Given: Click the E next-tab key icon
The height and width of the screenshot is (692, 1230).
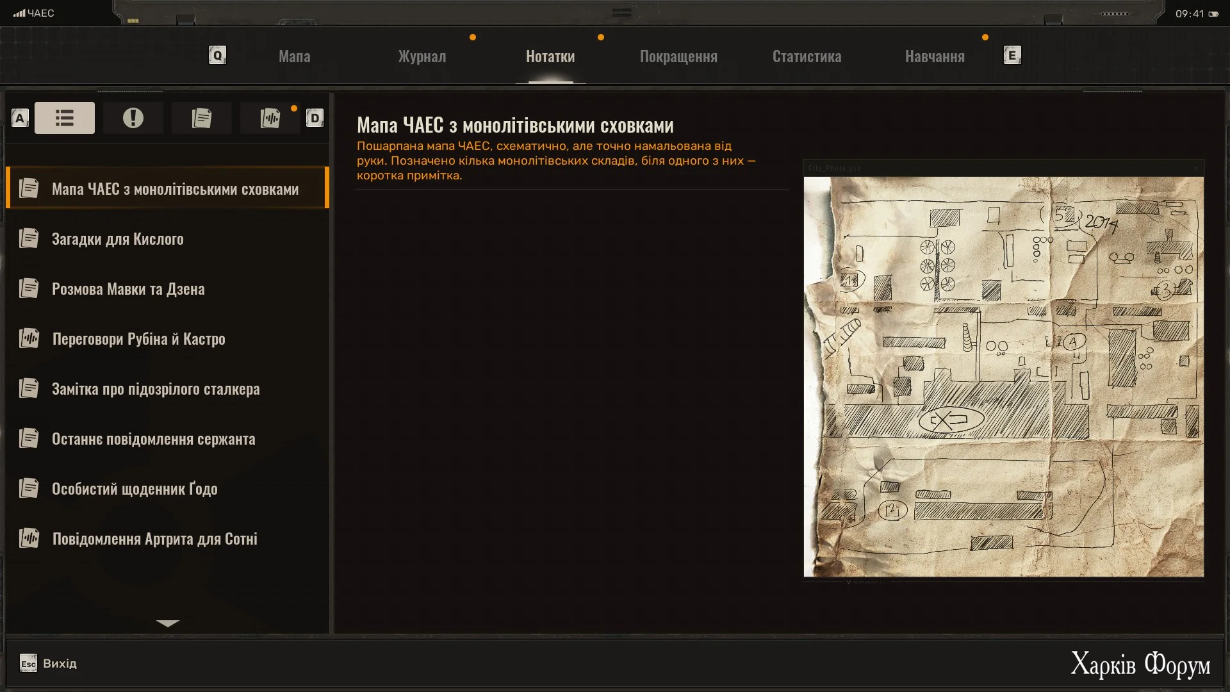Looking at the screenshot, I should [x=1012, y=55].
